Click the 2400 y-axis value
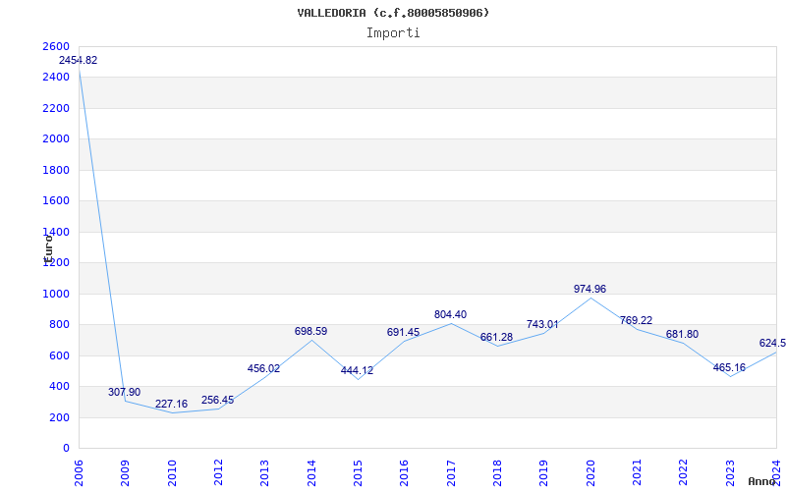 pyautogui.click(x=56, y=78)
